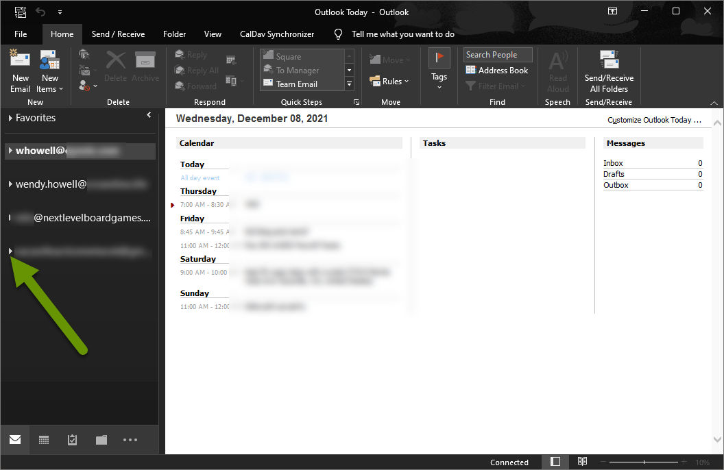This screenshot has height=470, width=724.
Task: Click the Clean Up conversation icon
Action: [x=84, y=70]
